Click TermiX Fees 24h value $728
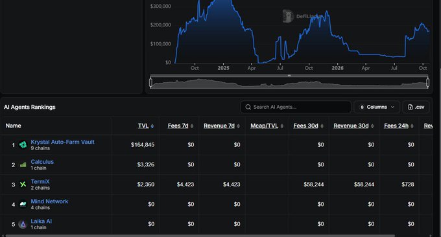 408,185
